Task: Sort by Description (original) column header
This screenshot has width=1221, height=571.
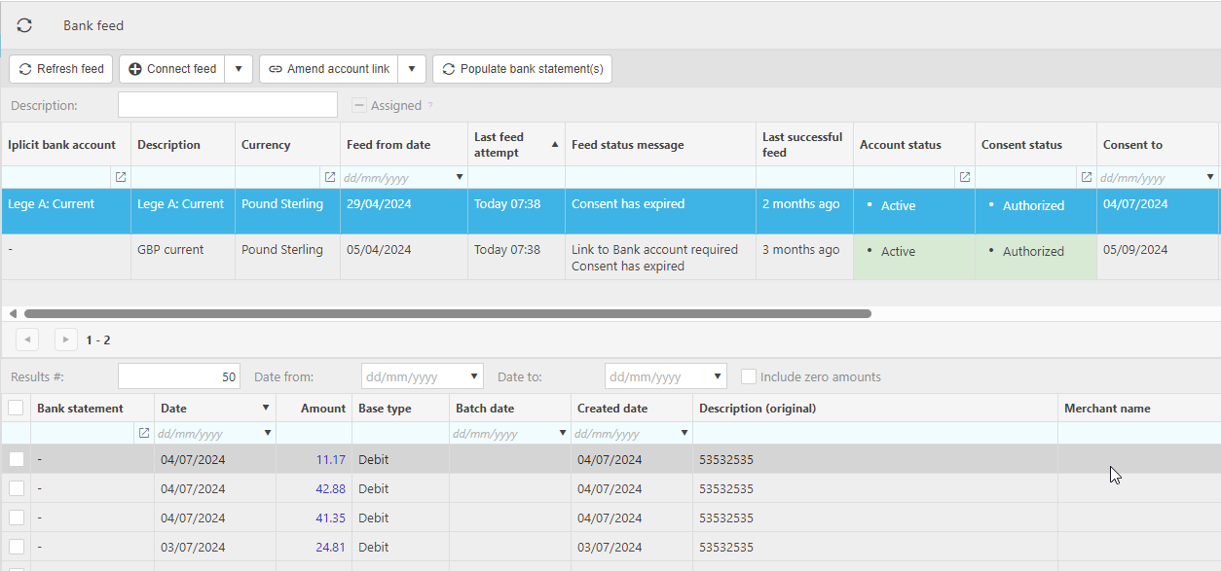Action: 875,409
